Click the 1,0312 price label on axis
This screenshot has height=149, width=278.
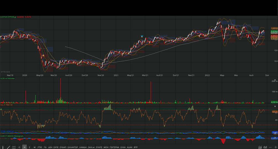[274, 28]
